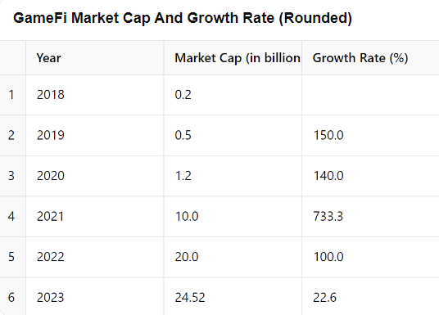Screen dimensions: 439x315
Task: Click the 24.52 market cap cell
Action: [x=233, y=296]
